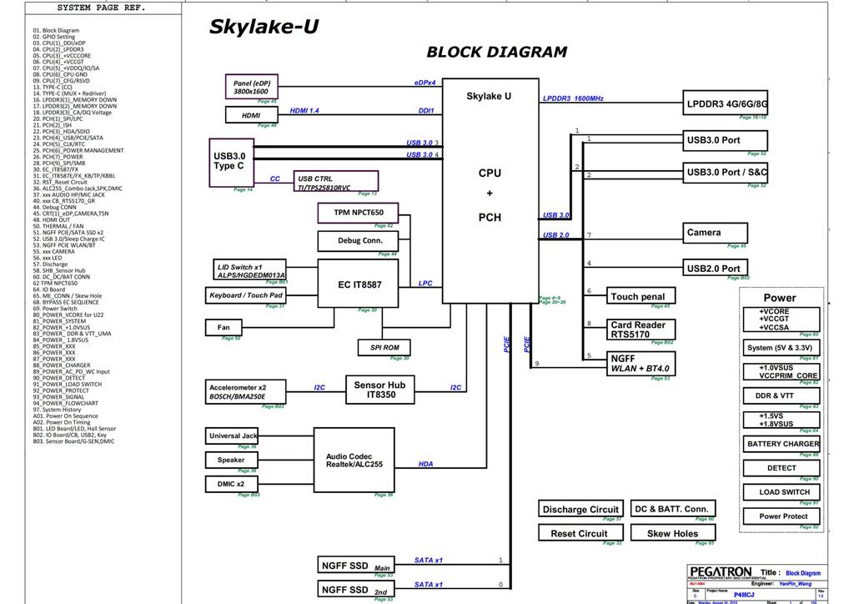Click the LPDDR3 4G/6G/8G memory block
Screen dimensions: 854x604
pyautogui.click(x=725, y=103)
